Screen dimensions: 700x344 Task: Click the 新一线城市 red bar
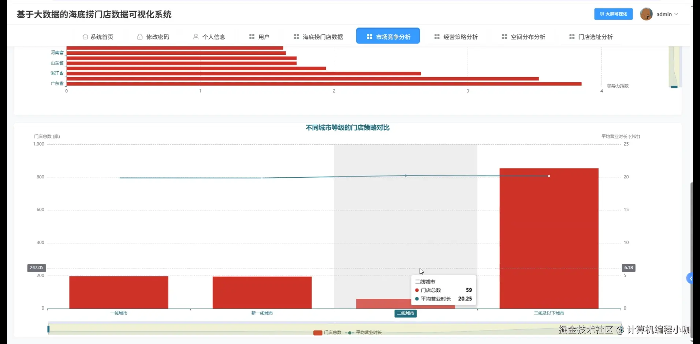pos(262,292)
